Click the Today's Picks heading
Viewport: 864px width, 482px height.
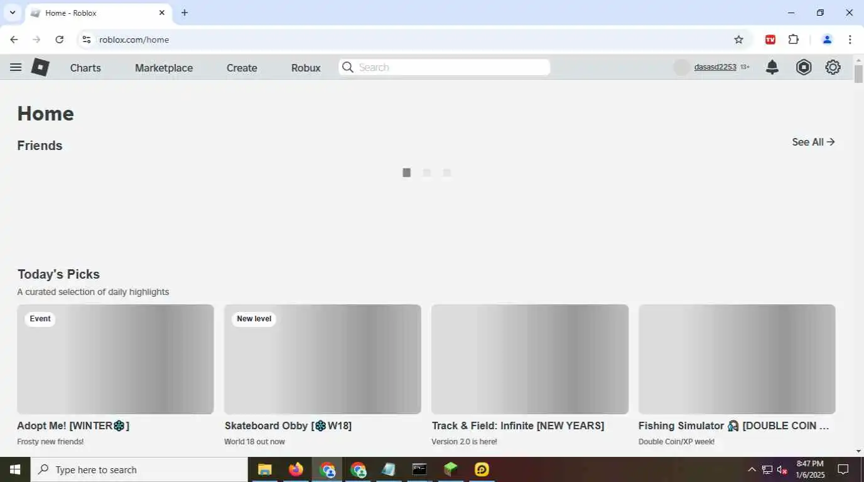click(x=58, y=274)
